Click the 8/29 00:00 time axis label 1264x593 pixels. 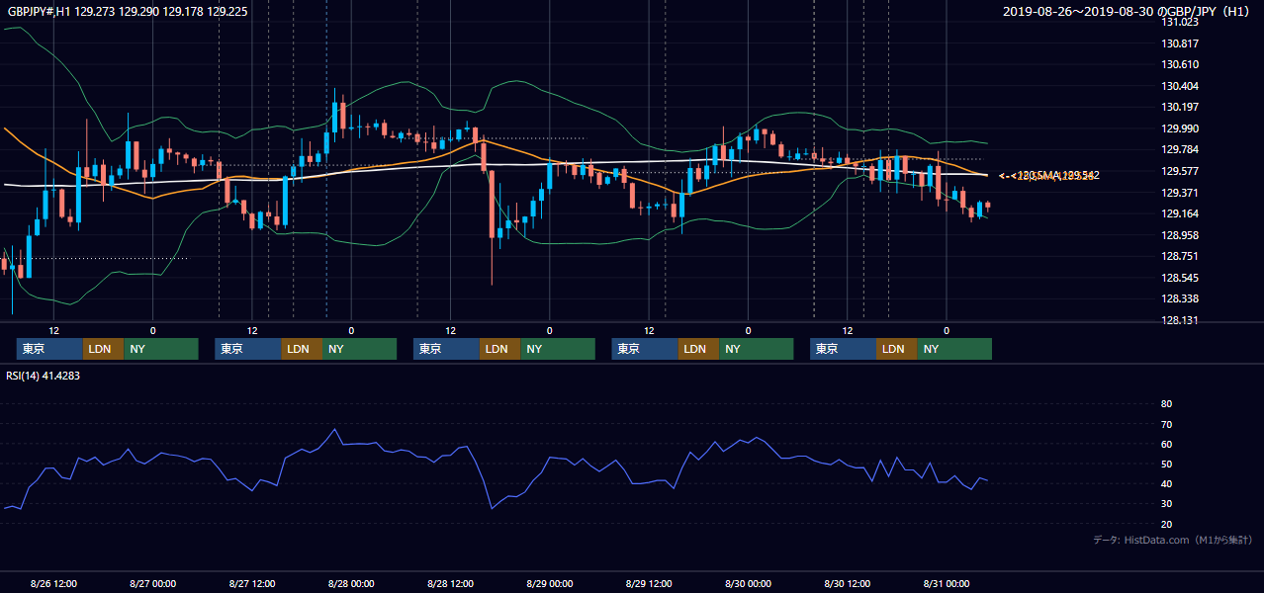coord(550,583)
